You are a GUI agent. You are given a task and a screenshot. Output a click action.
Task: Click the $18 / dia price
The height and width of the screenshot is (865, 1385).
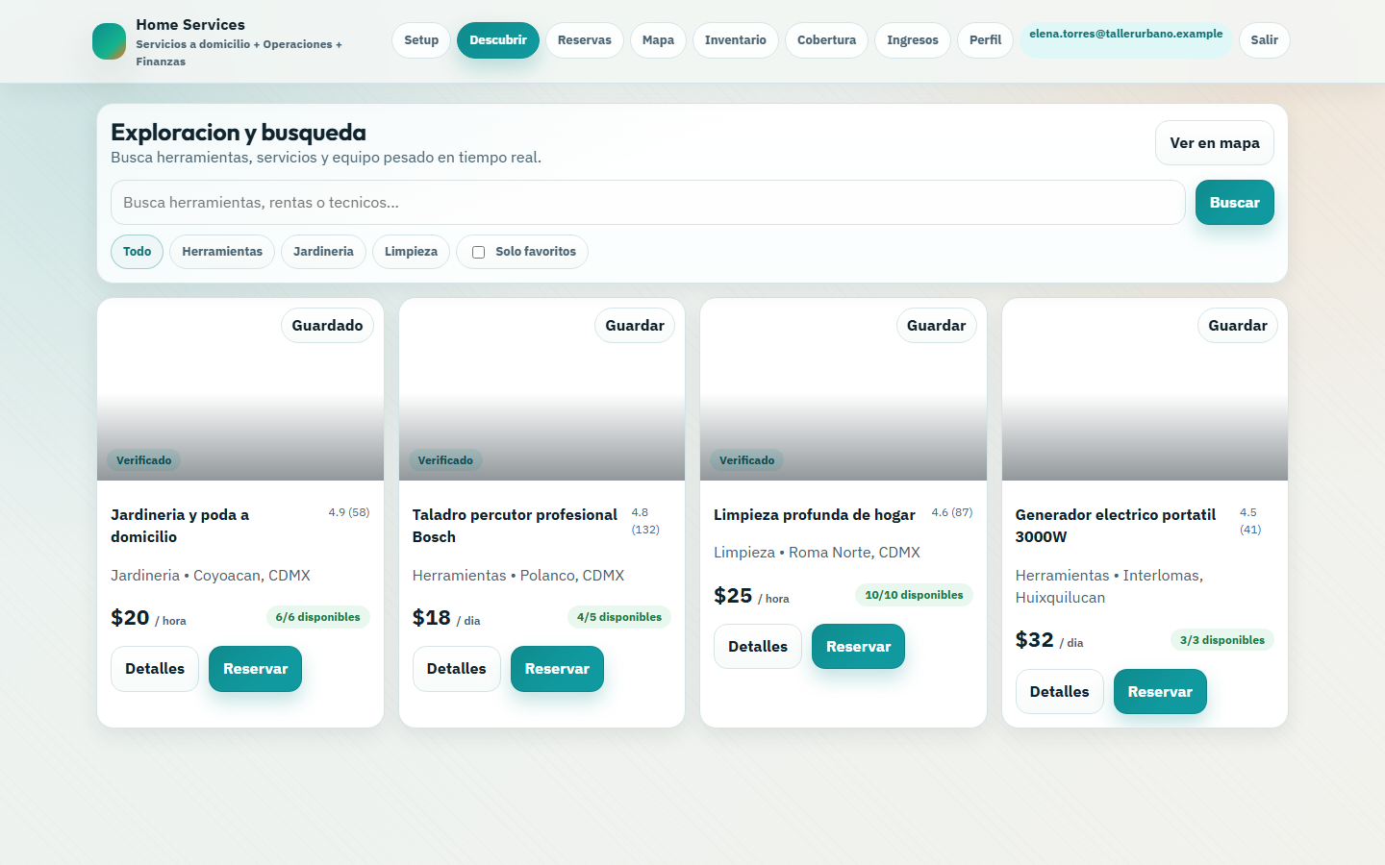446,618
